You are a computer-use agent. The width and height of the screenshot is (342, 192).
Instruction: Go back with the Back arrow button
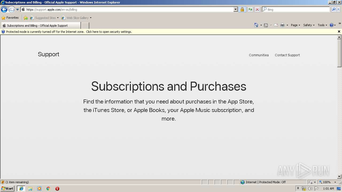4,10
